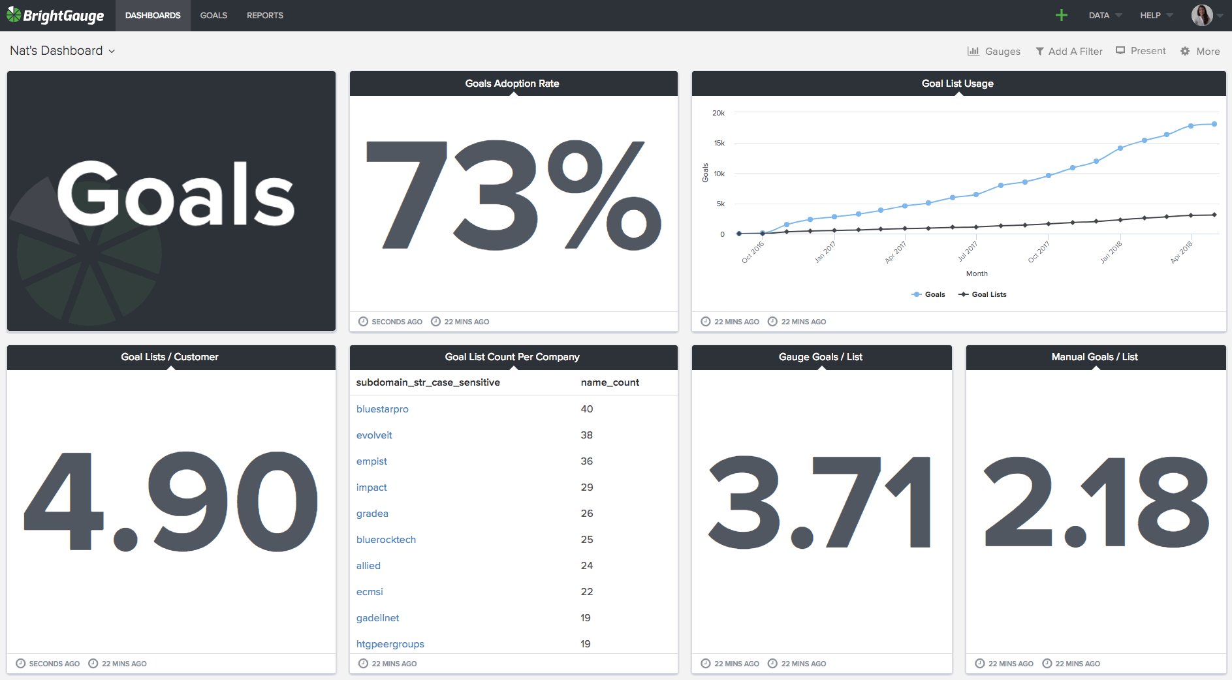Open the htgpeergroups company link
1232x680 pixels.
coord(390,643)
